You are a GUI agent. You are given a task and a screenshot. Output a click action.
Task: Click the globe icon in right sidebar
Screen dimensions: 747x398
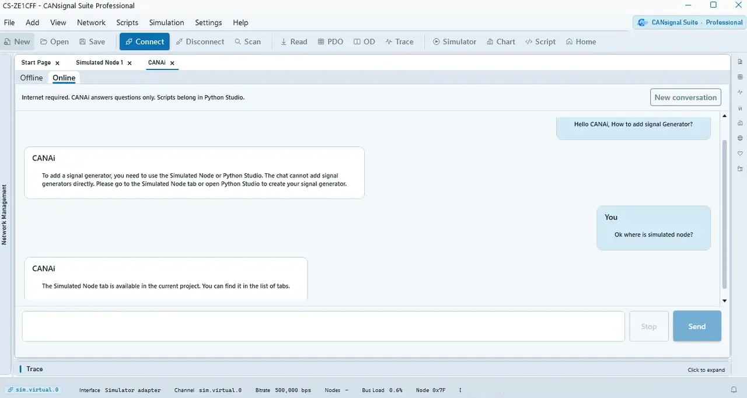tap(740, 138)
